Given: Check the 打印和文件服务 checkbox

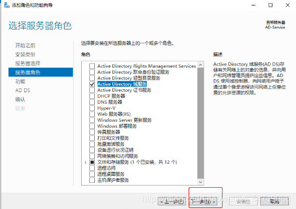Looking at the screenshot, I should (92, 138).
